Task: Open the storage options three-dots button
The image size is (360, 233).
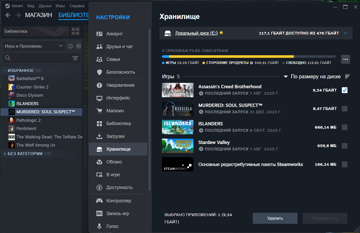Action: tap(345, 59)
